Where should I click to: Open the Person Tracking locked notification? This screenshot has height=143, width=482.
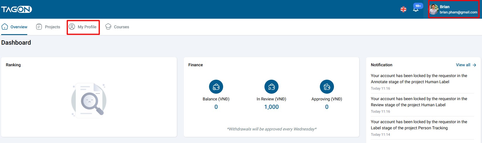coord(419,125)
